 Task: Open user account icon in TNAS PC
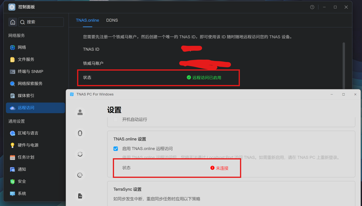click(x=80, y=112)
